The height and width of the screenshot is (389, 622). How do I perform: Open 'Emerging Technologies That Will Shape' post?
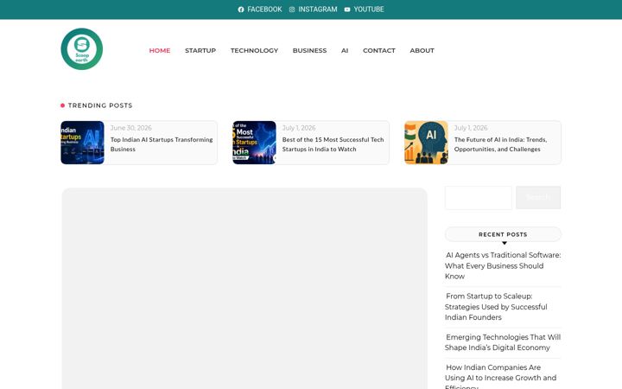pyautogui.click(x=503, y=342)
